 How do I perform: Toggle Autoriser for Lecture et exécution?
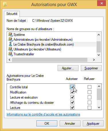pos(72,97)
